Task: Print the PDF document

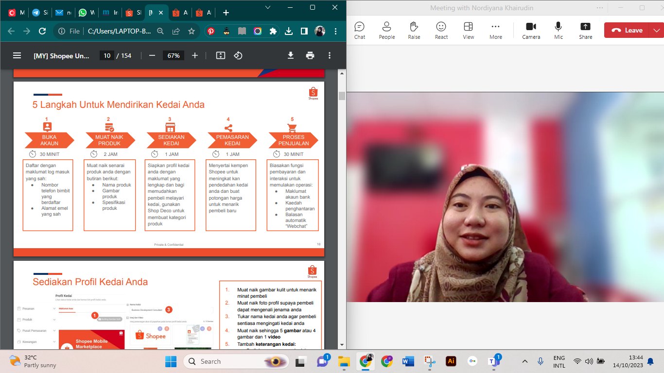Action: [x=310, y=55]
